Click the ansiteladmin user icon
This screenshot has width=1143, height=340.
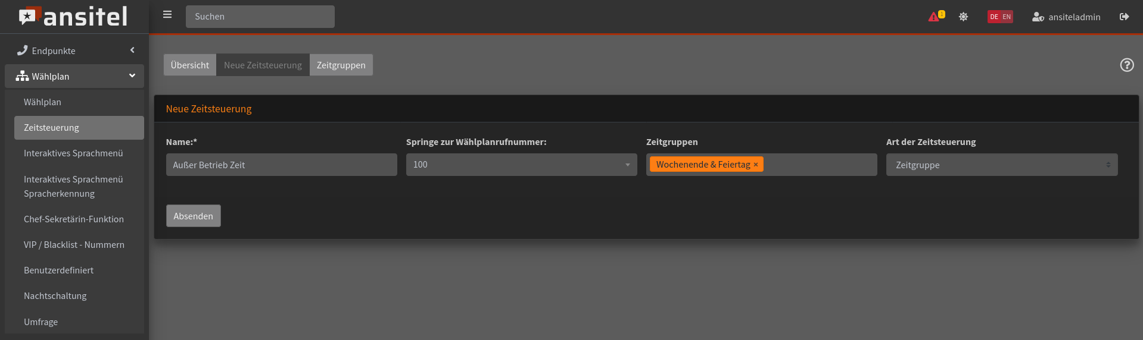pos(1038,17)
